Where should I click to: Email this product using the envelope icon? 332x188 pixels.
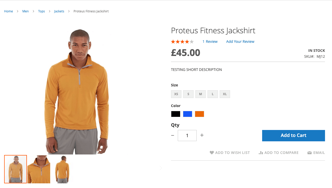click(x=309, y=152)
